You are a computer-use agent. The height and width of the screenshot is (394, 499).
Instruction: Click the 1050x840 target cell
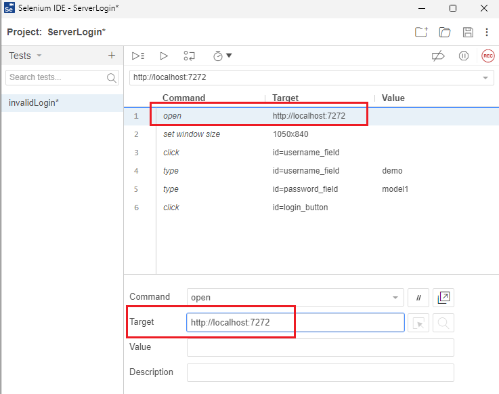[290, 134]
